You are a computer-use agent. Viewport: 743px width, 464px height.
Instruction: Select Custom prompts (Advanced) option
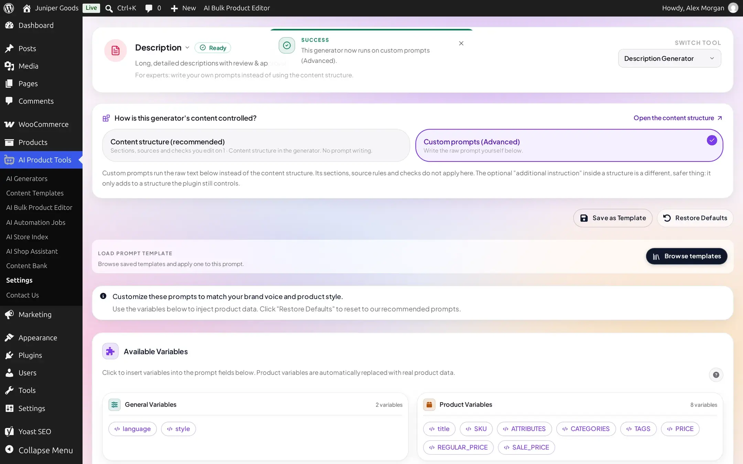coord(569,145)
